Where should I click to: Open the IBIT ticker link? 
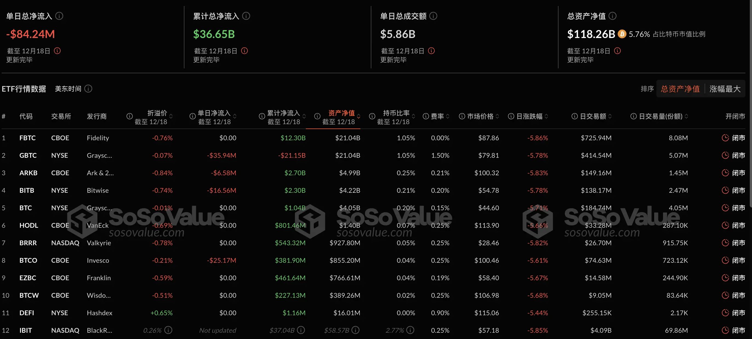pos(26,330)
